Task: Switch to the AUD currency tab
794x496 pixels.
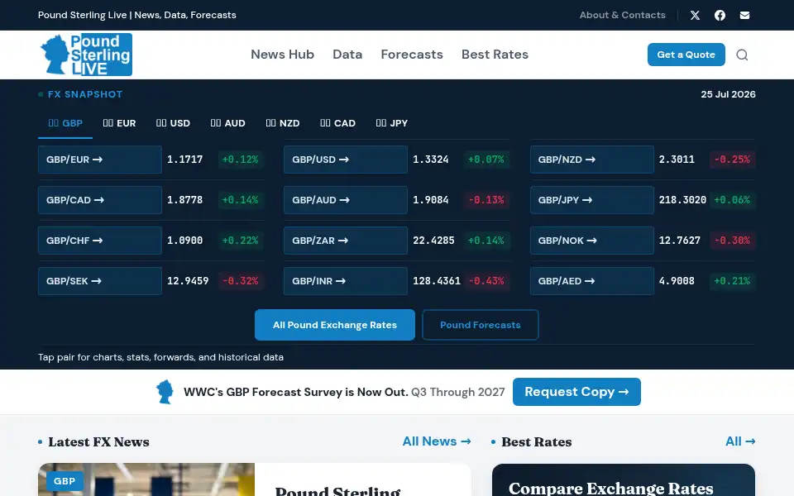Action: pos(228,123)
